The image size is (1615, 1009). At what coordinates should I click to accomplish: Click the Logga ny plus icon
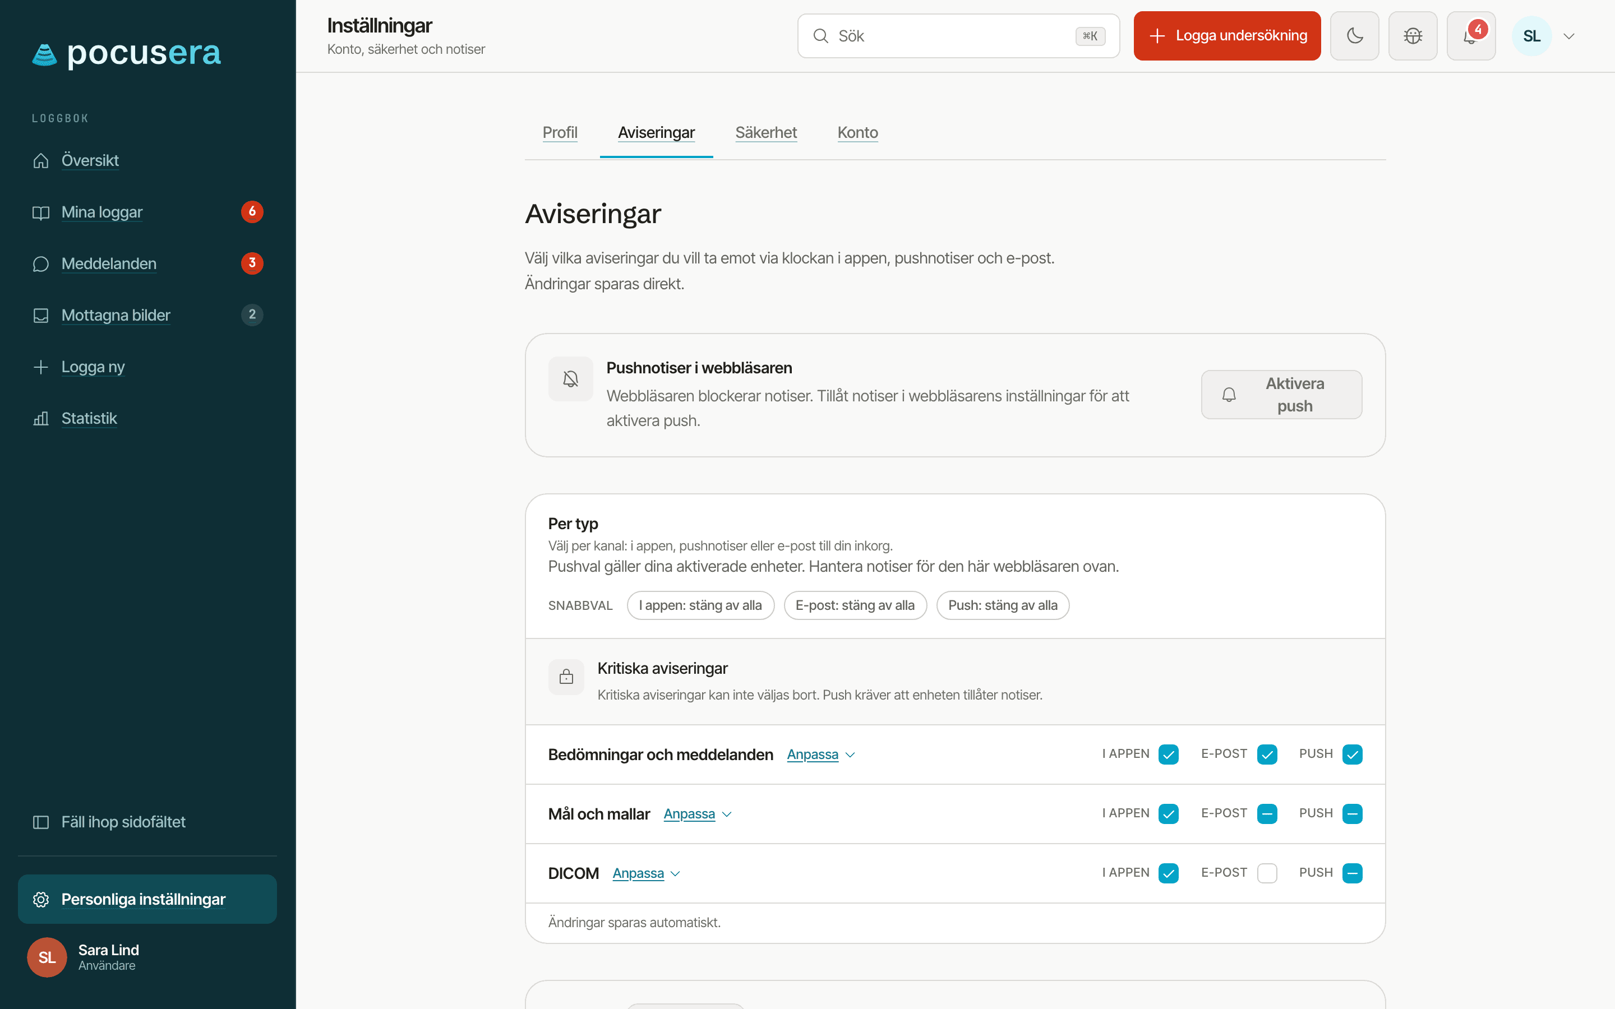point(41,367)
